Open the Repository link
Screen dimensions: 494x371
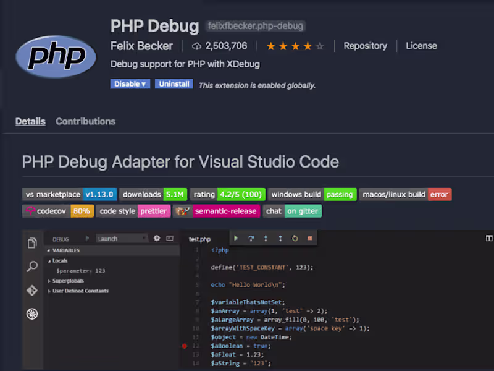tap(365, 45)
